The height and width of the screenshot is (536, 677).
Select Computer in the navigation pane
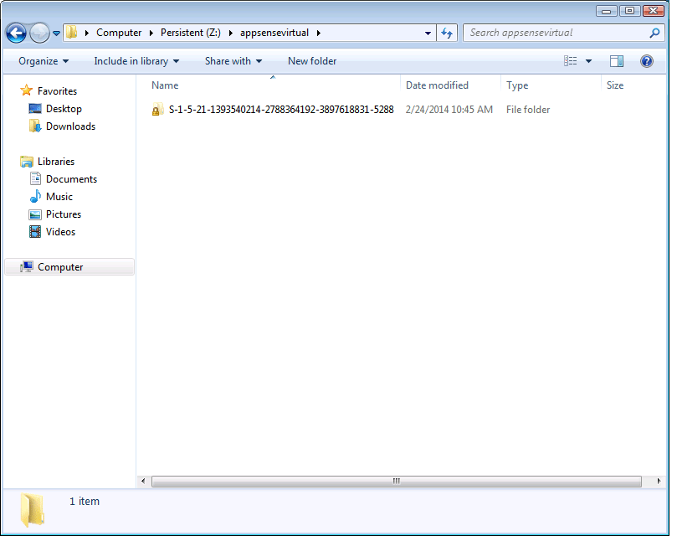(x=60, y=267)
